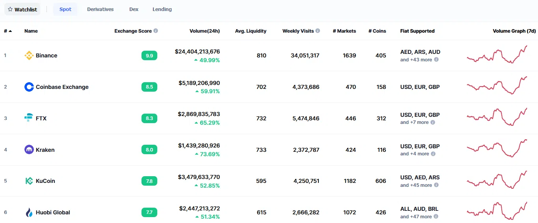Click the Coinbase Exchange logo icon
The width and height of the screenshot is (538, 223).
coord(29,87)
